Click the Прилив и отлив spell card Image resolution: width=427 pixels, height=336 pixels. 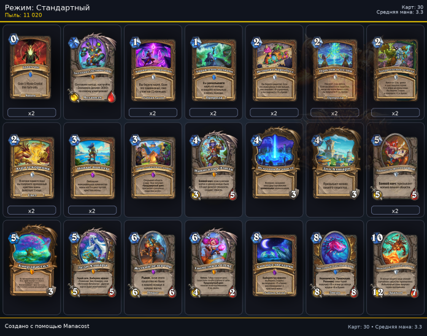(x=335, y=69)
